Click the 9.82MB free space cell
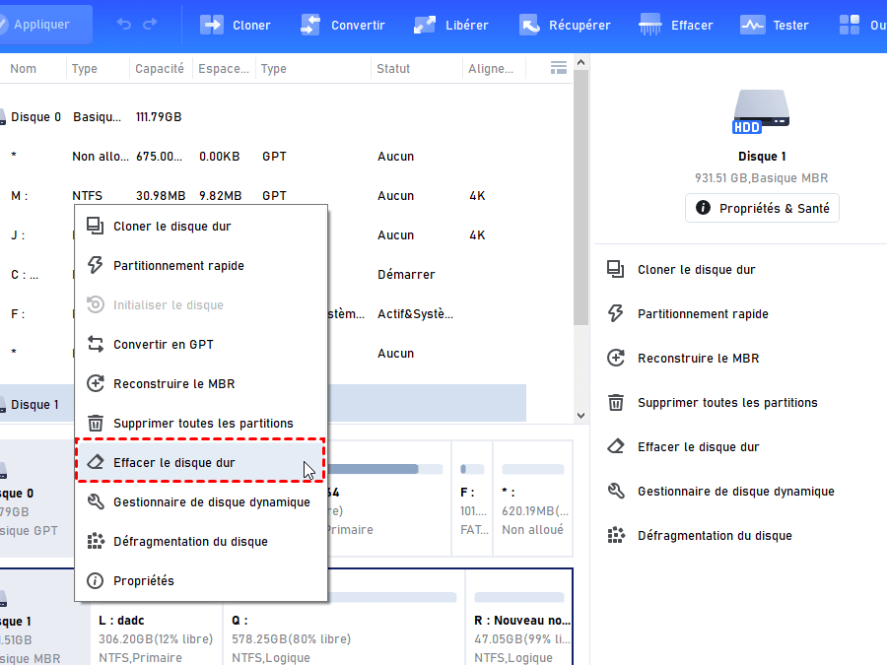Image resolution: width=887 pixels, height=665 pixels. coord(220,196)
